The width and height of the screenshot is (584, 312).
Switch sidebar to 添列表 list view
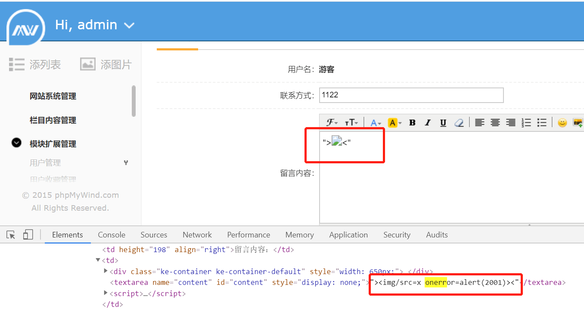(35, 65)
